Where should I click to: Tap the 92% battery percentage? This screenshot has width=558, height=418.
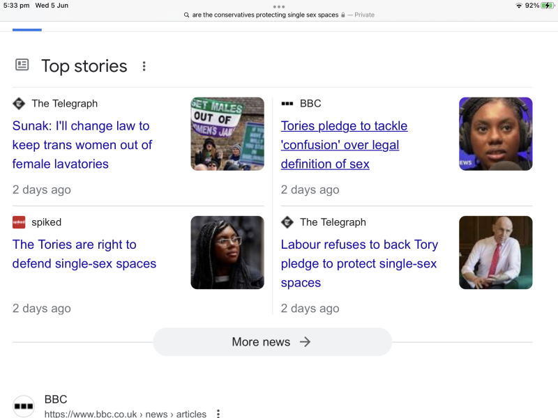pos(532,6)
